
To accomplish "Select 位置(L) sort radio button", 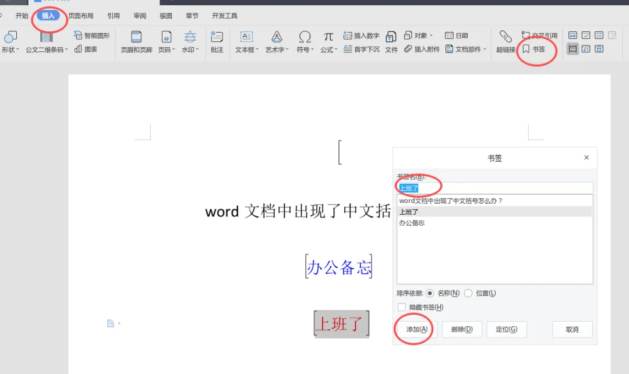I will (468, 293).
